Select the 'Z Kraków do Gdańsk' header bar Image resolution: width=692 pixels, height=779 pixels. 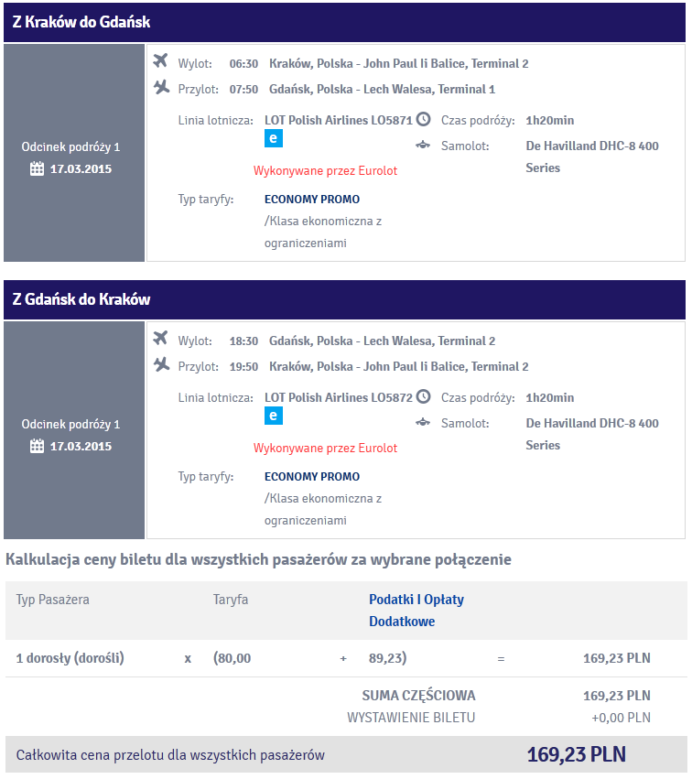coord(344,22)
